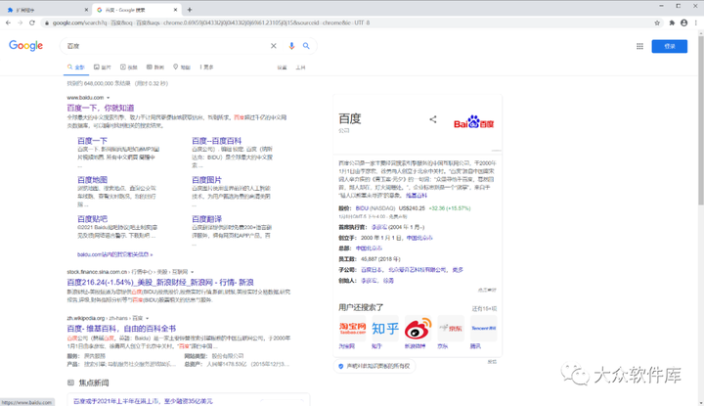Start voice search with the microphone icon
This screenshot has width=704, height=406.
(291, 46)
